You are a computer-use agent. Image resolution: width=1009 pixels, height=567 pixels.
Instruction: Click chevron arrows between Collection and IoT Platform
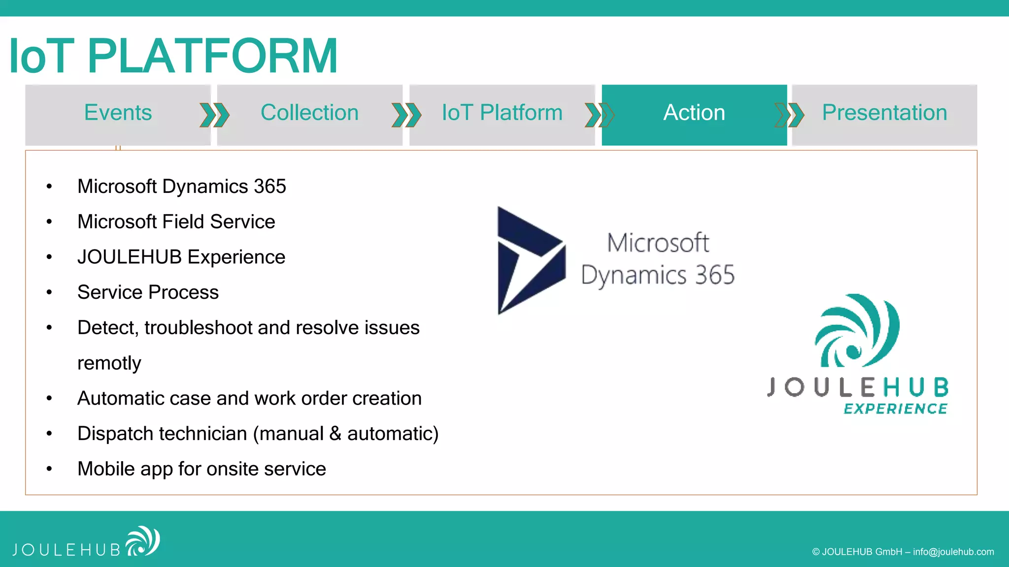406,115
